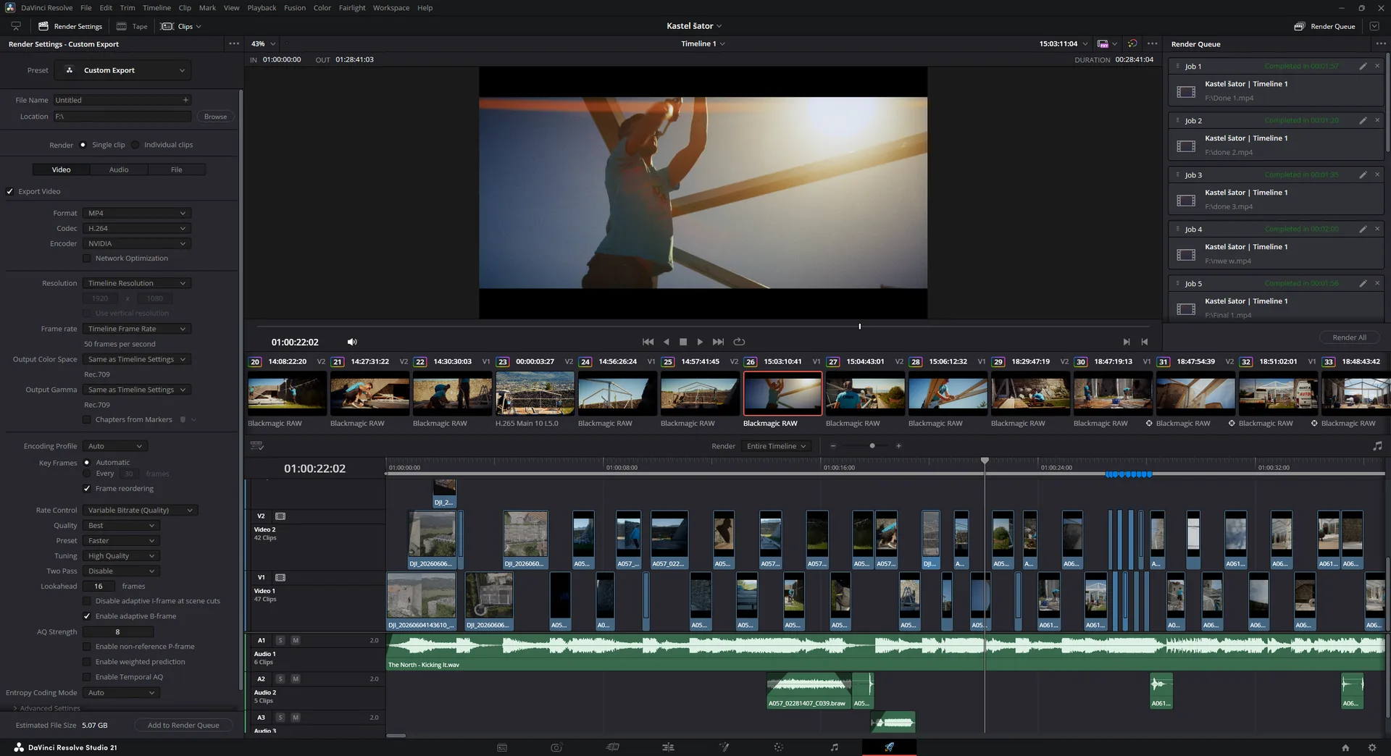
Task: Open the Encoder NVIDIA dropdown
Action: point(136,243)
